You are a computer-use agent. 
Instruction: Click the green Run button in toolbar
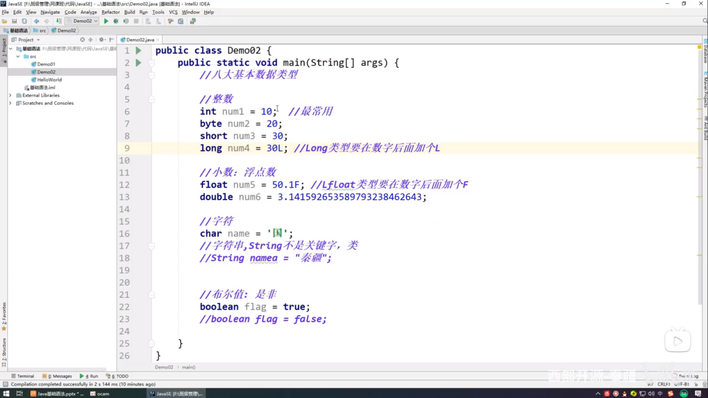106,21
